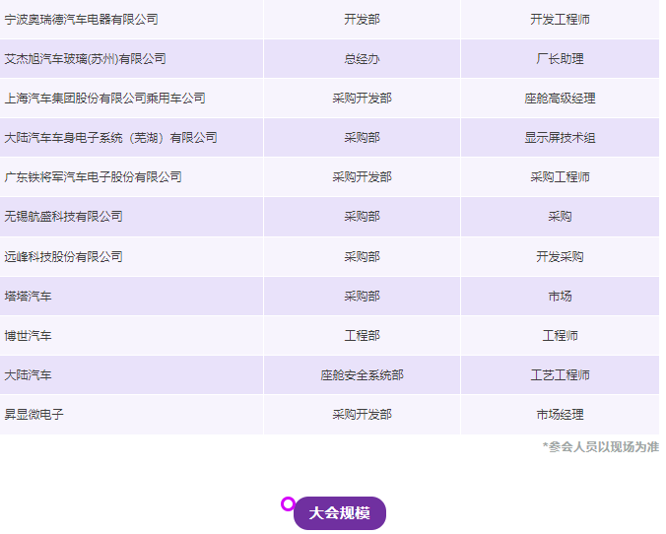Click 采购开发部 in 广东铁将军 row
The height and width of the screenshot is (534, 666).
coord(362,177)
